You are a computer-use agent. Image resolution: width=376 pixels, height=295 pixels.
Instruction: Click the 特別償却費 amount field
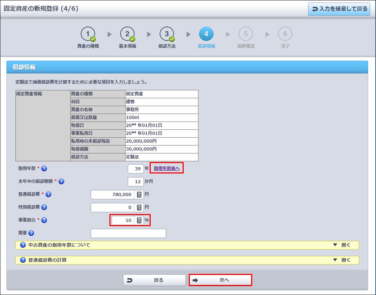point(113,208)
